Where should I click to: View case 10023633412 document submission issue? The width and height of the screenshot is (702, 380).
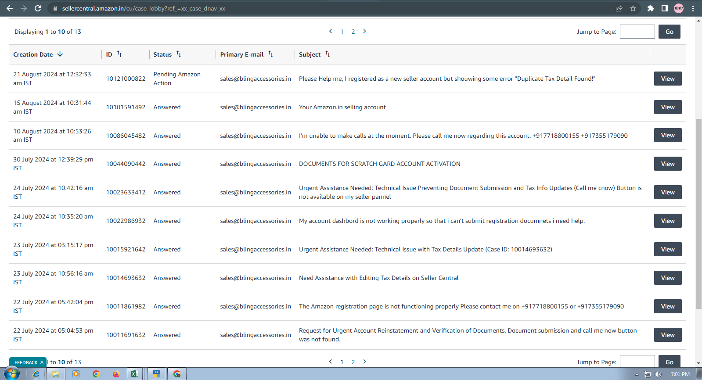coord(668,192)
